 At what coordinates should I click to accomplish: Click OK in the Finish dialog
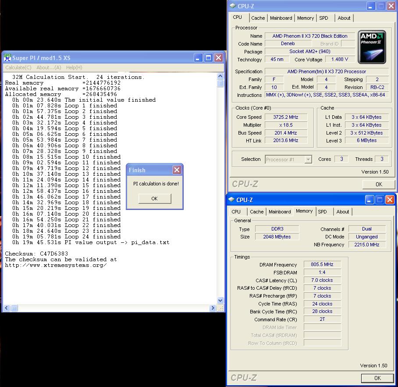click(155, 199)
